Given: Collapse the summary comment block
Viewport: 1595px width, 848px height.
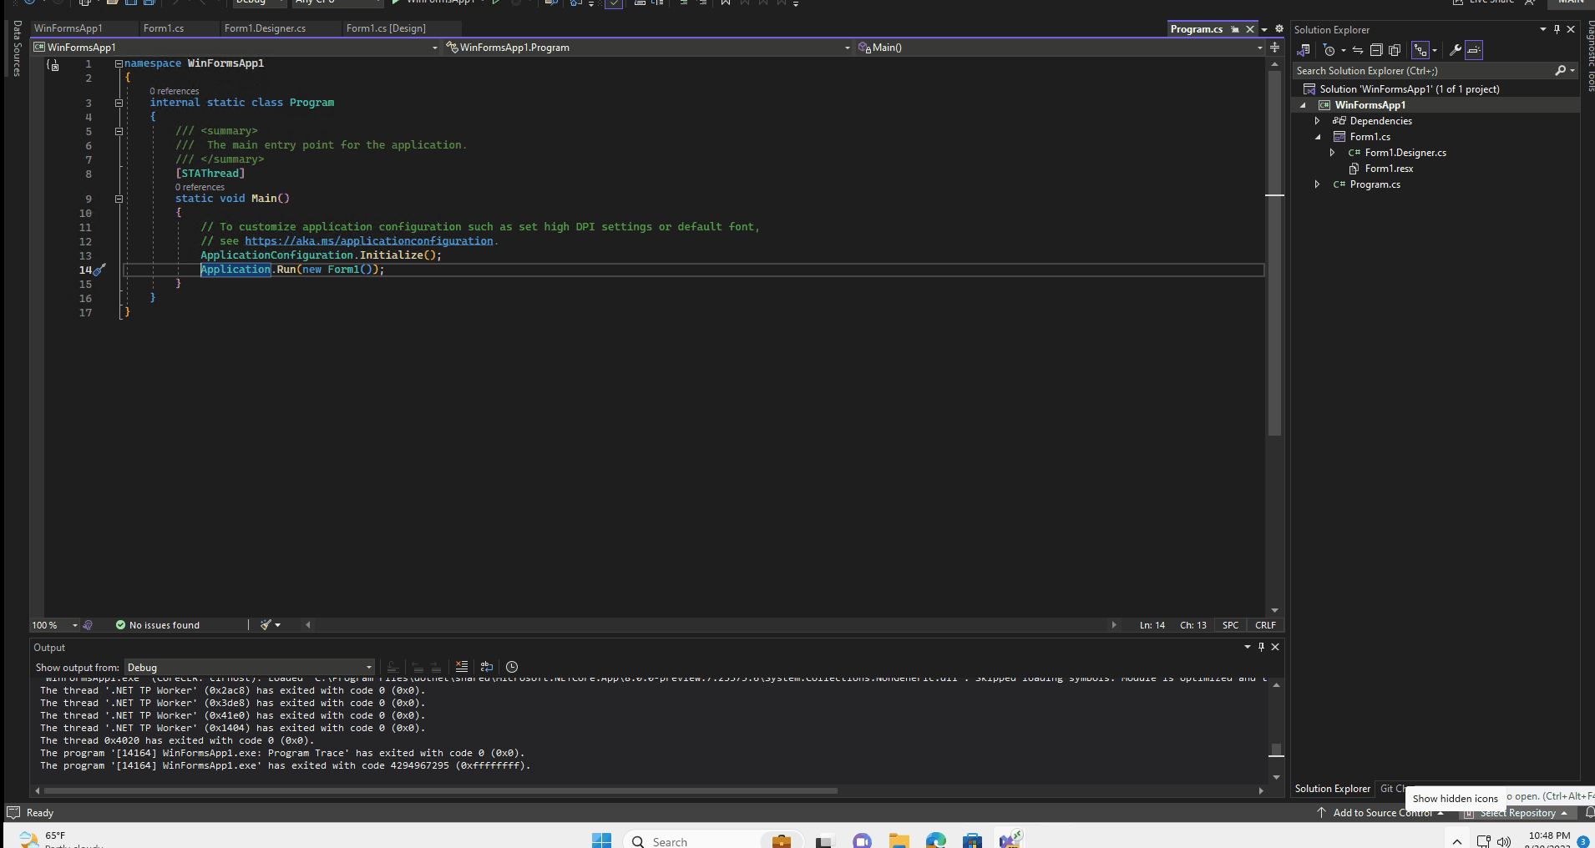Looking at the screenshot, I should [119, 131].
